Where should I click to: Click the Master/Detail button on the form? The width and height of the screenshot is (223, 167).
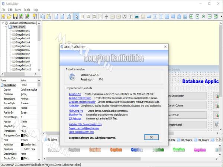(187, 125)
